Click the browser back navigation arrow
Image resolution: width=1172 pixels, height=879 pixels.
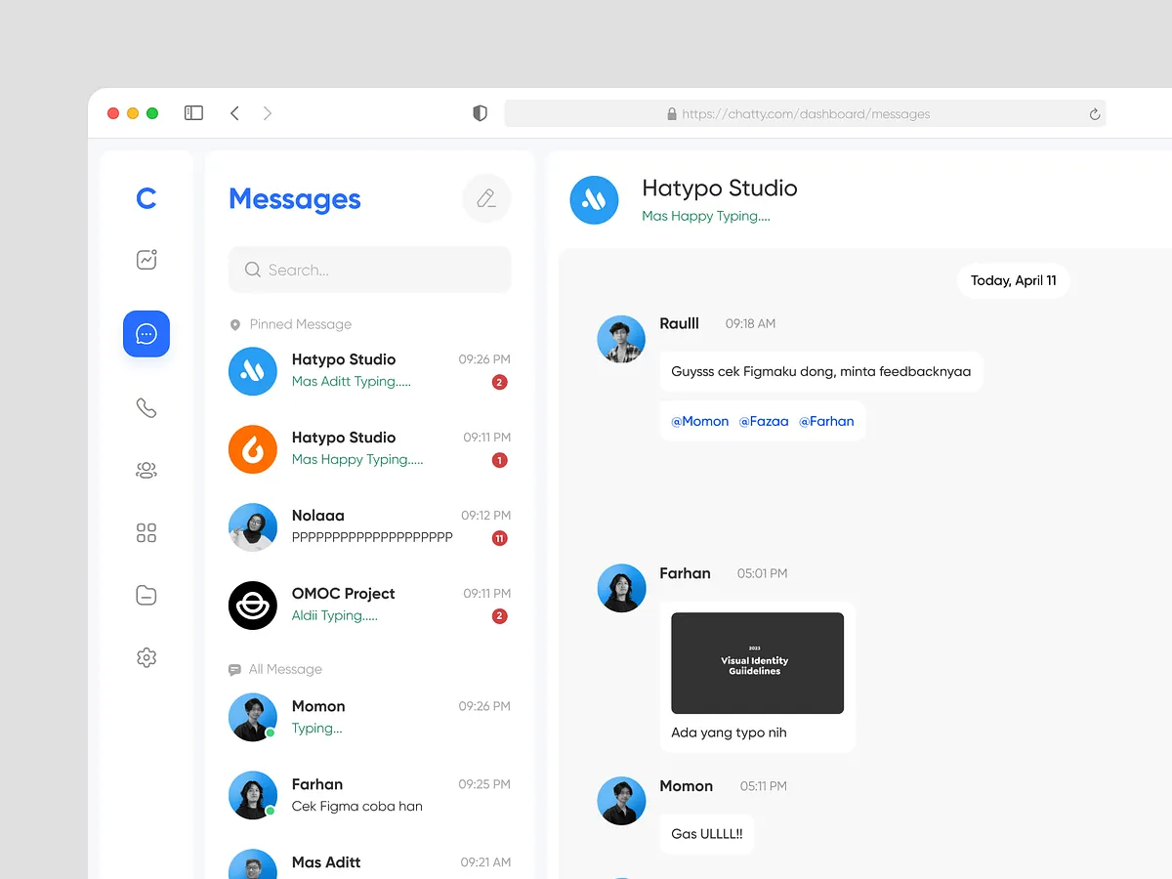(234, 112)
